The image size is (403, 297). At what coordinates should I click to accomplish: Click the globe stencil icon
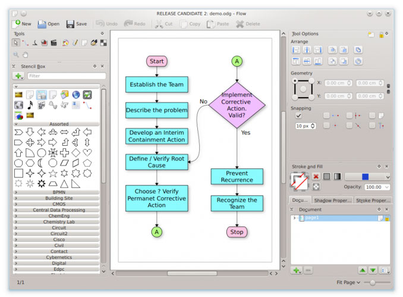click(x=76, y=95)
